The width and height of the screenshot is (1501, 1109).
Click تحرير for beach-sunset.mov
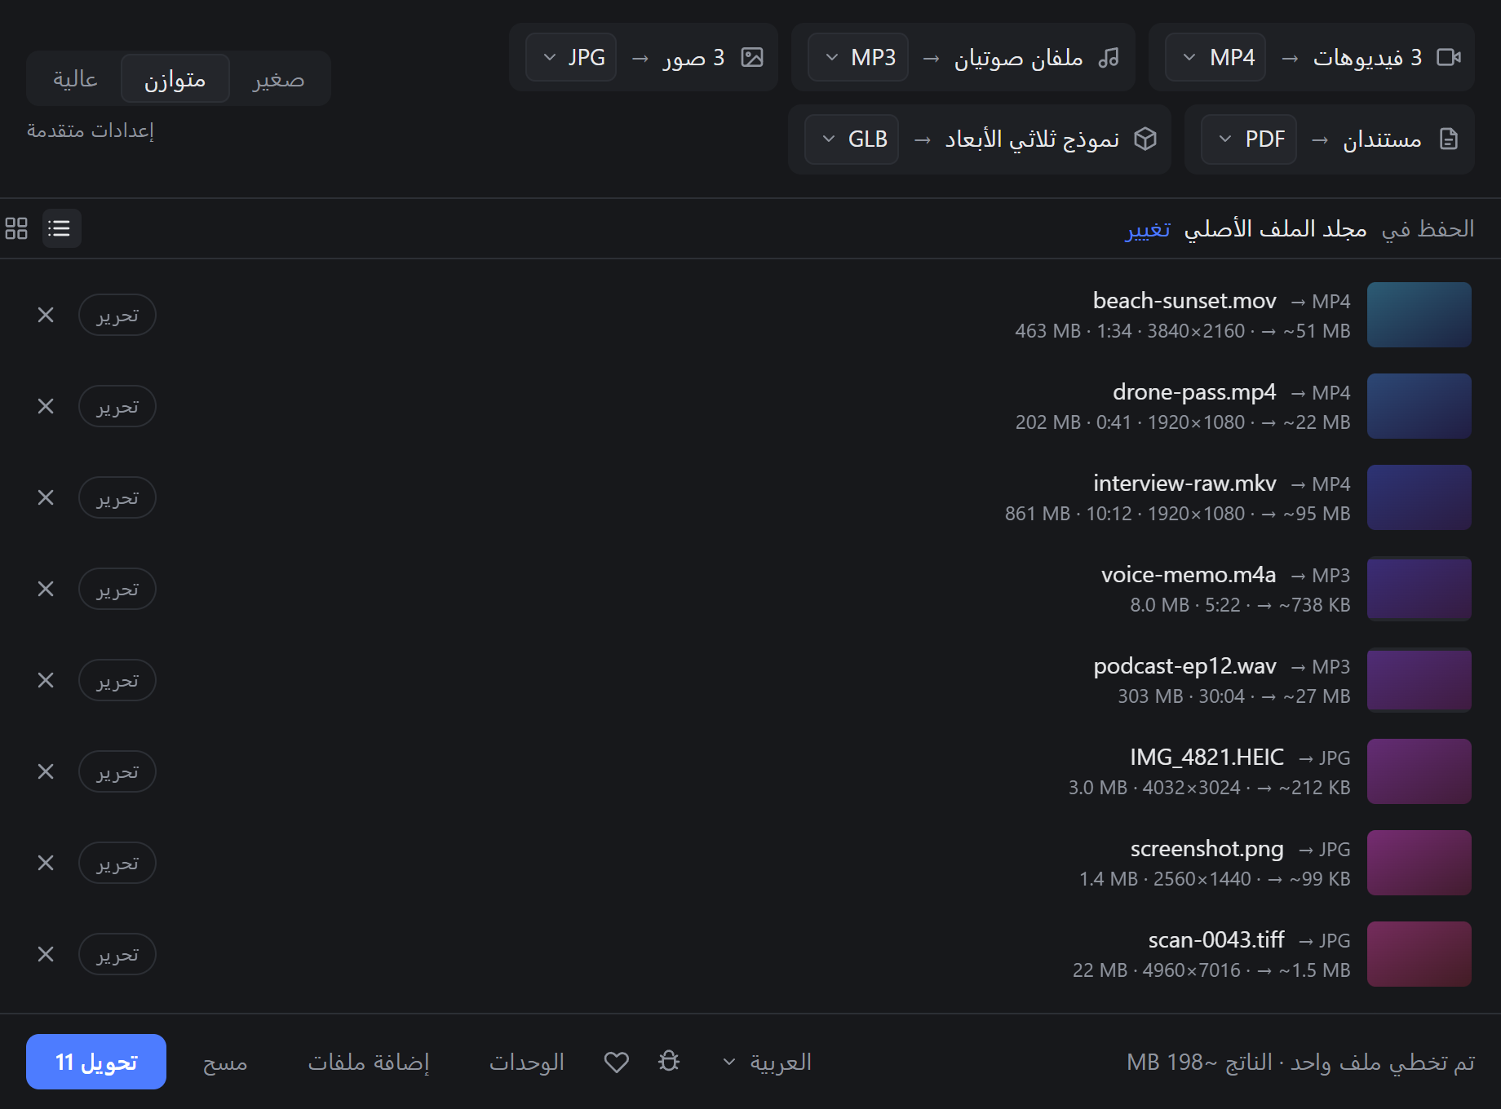(x=117, y=315)
